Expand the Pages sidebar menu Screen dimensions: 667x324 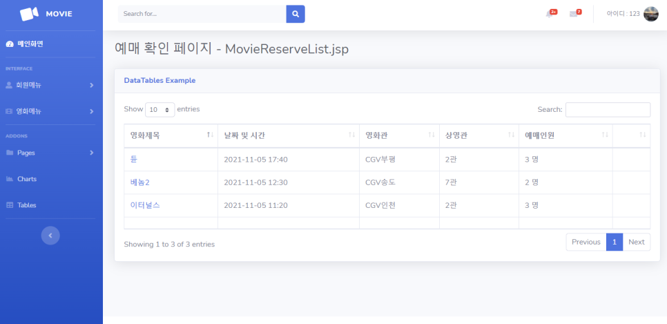[x=50, y=153]
